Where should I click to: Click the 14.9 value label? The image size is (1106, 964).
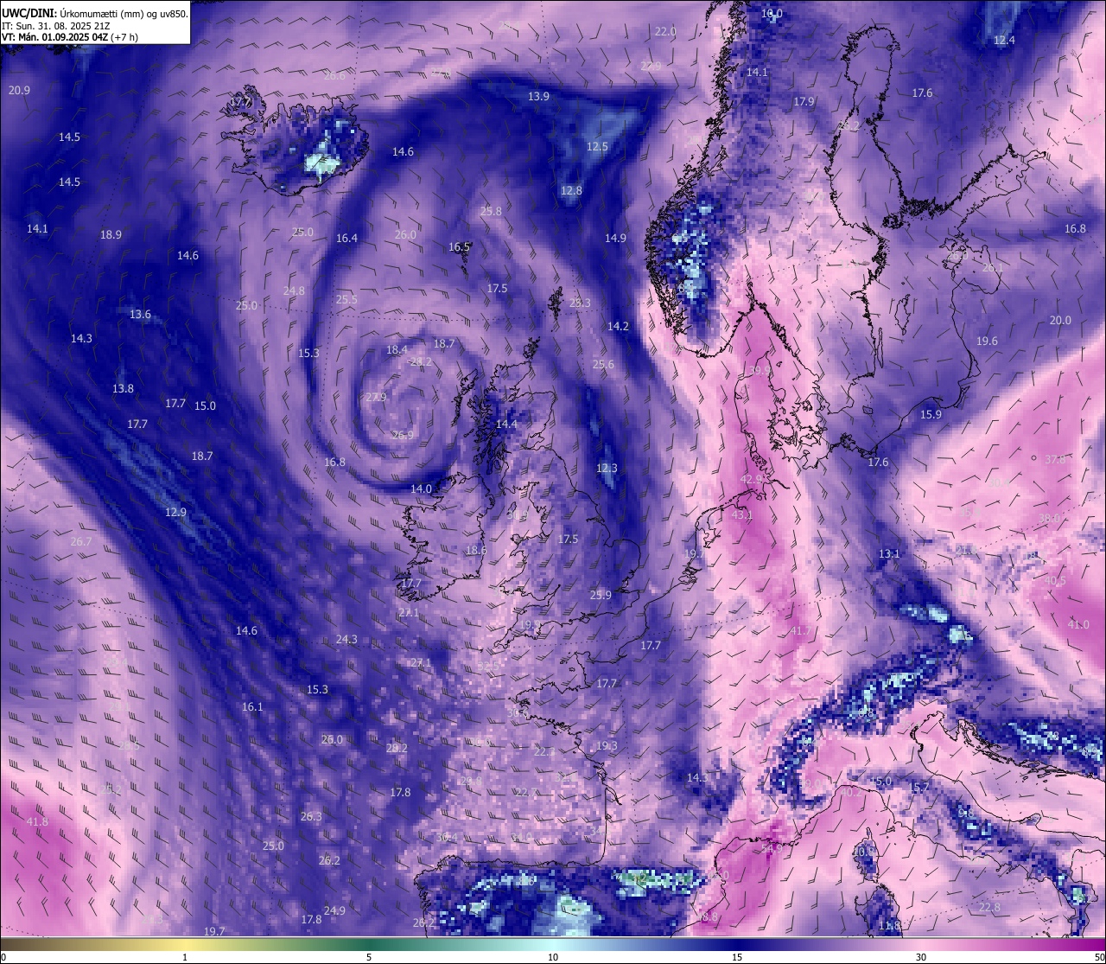point(615,238)
